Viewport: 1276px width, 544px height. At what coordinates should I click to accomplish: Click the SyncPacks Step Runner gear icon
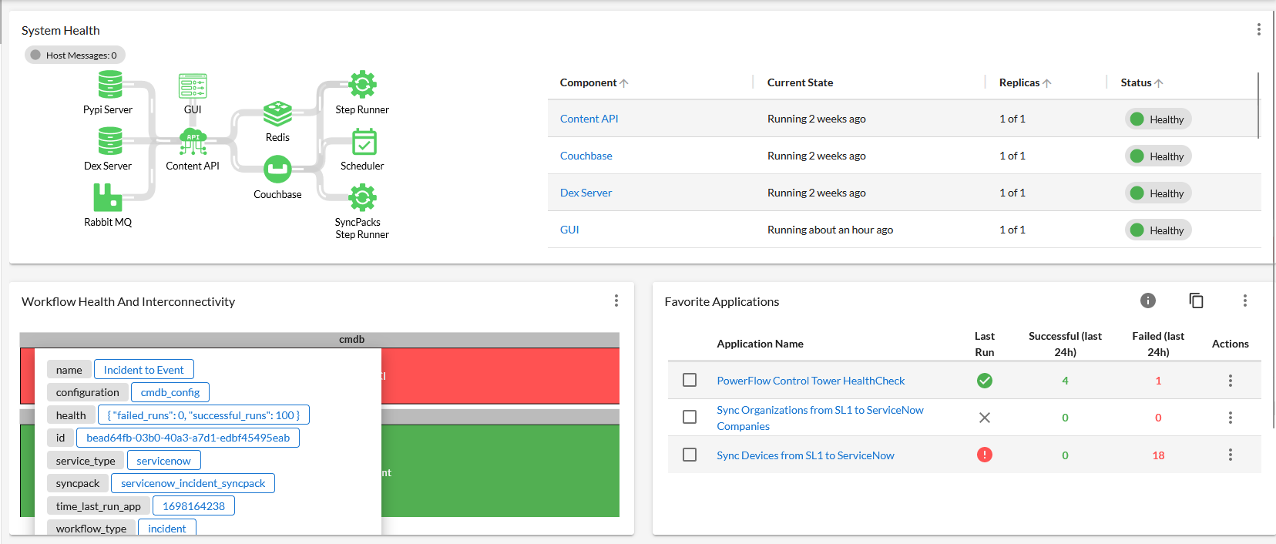(x=362, y=197)
